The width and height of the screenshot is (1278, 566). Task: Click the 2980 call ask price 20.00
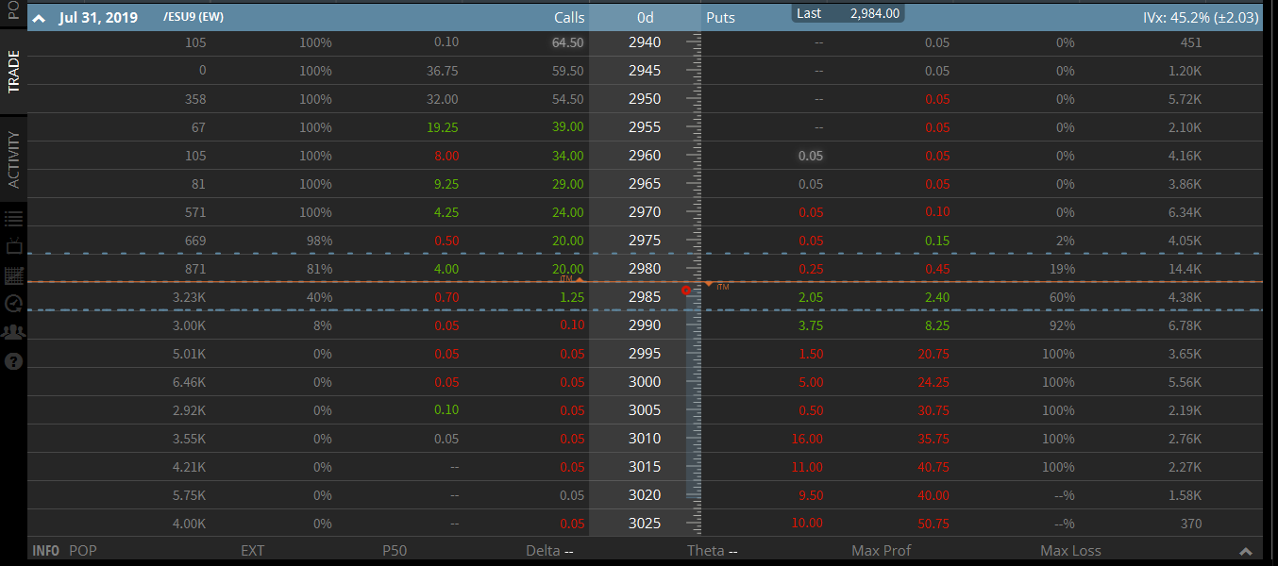click(x=567, y=269)
